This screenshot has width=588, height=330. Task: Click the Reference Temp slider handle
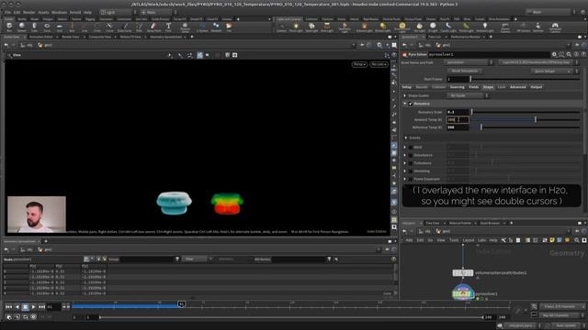point(481,127)
